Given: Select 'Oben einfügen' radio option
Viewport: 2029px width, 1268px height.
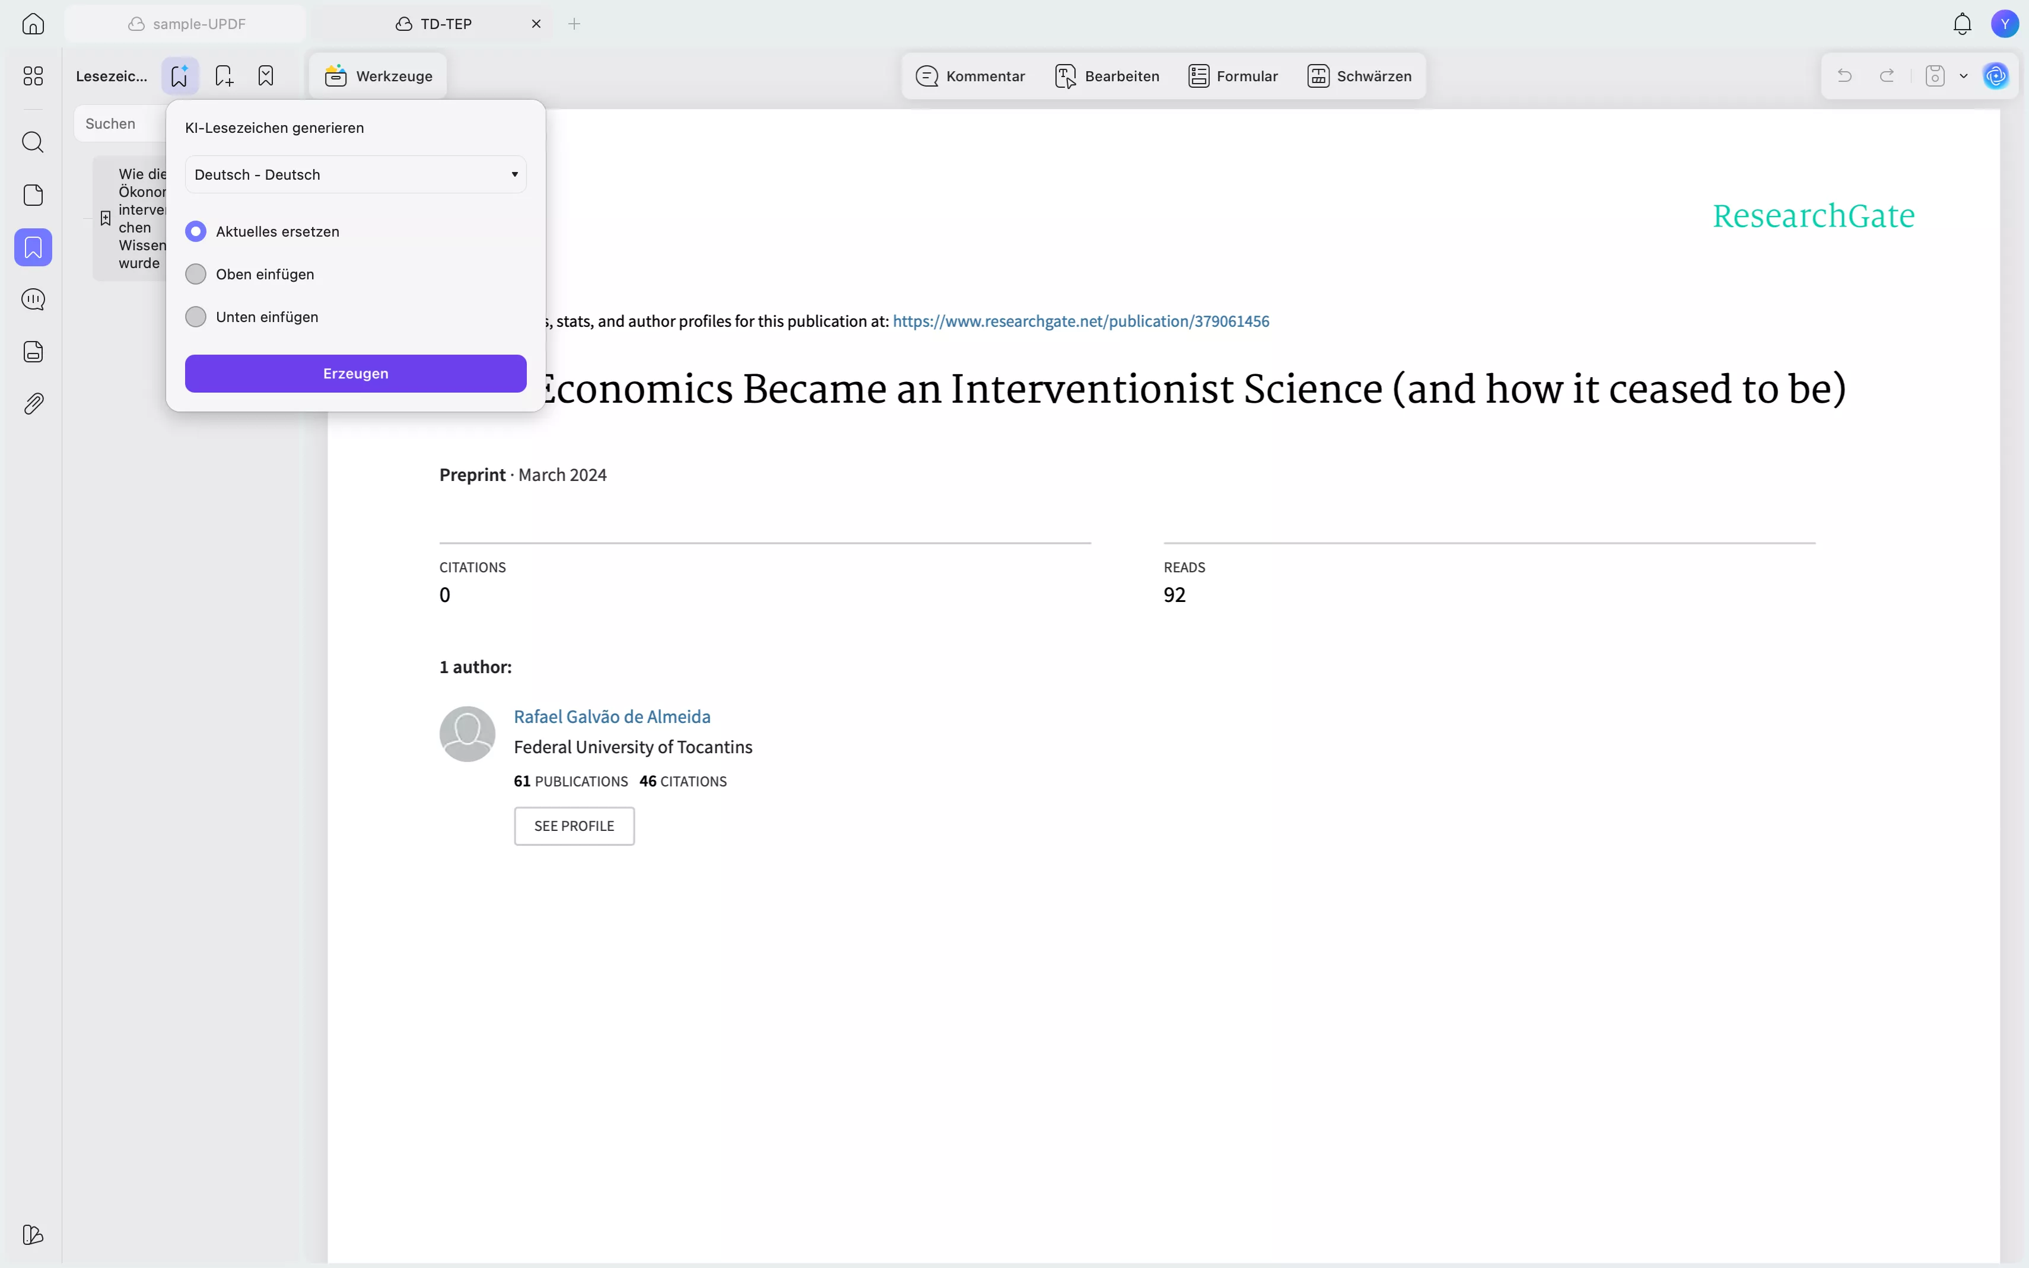Looking at the screenshot, I should click(x=195, y=274).
